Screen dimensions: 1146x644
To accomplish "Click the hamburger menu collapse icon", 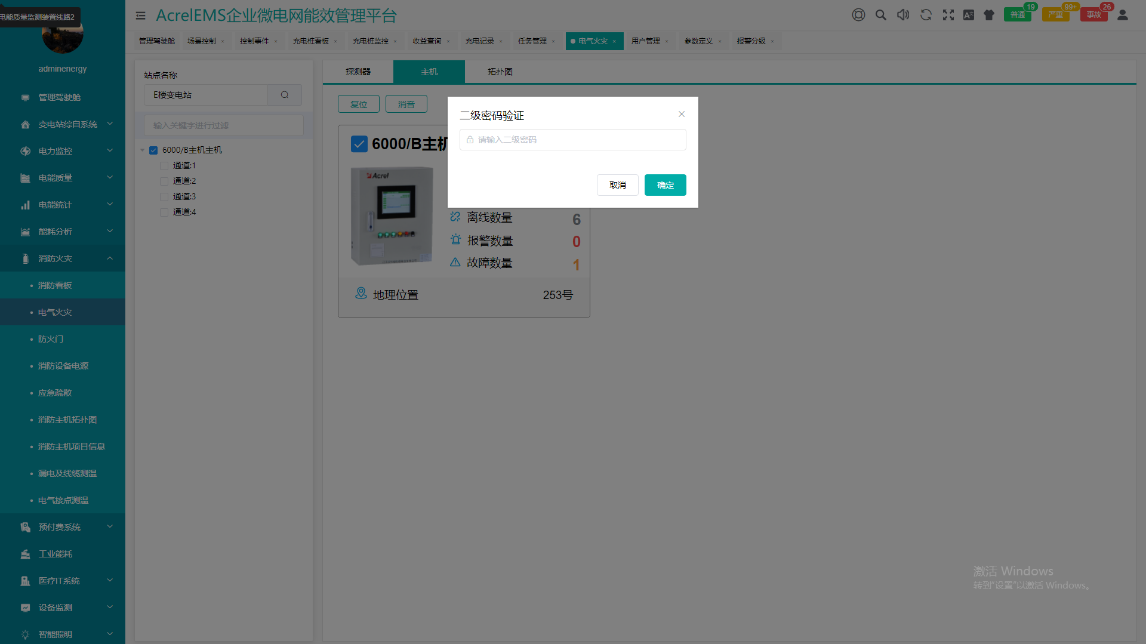I will click(x=141, y=16).
